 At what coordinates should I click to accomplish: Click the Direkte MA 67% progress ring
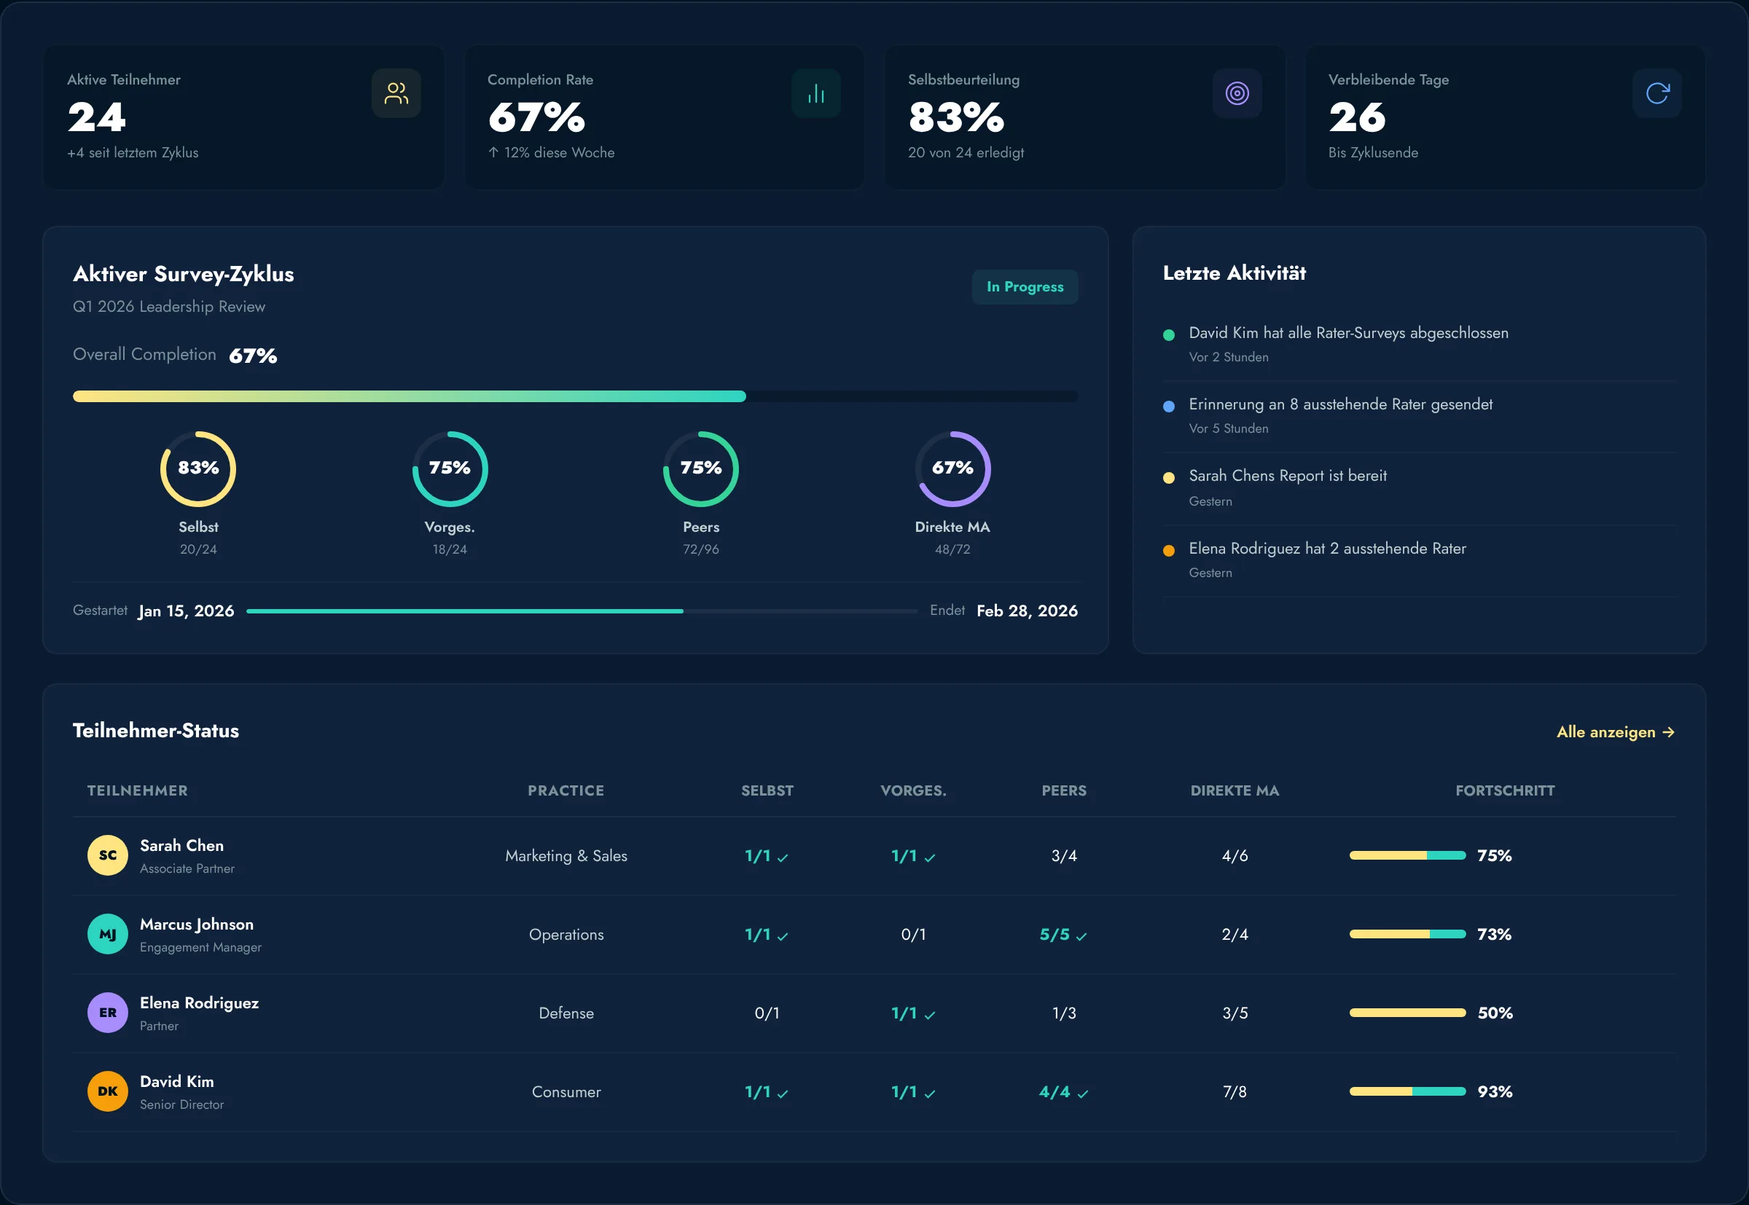(953, 469)
